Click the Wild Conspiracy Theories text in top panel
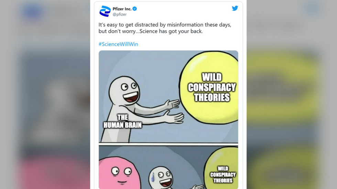Image resolution: width=337 pixels, height=189 pixels. point(212,87)
